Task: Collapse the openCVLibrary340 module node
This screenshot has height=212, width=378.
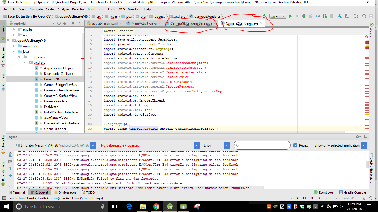Action: [9, 41]
